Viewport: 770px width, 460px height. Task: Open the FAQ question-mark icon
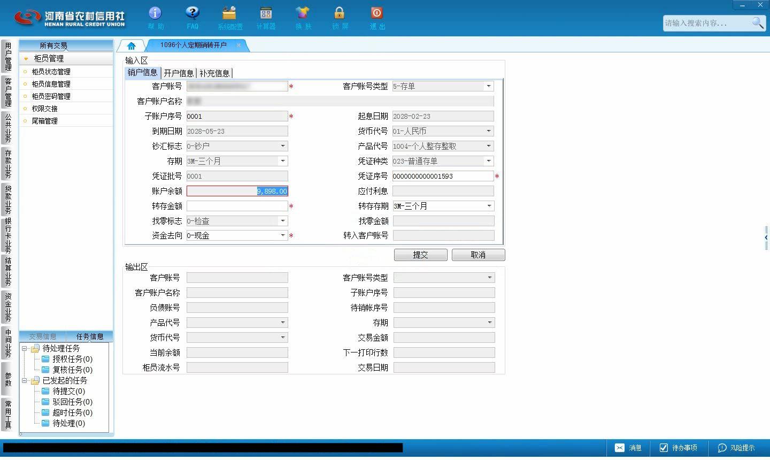pyautogui.click(x=192, y=13)
